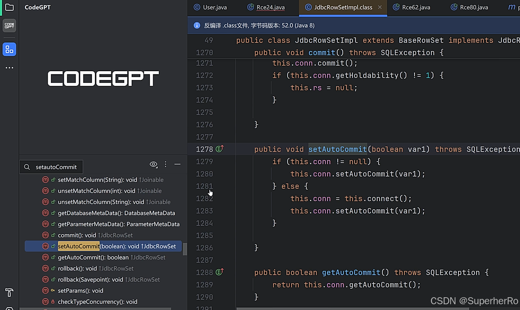Image resolution: width=520 pixels, height=310 pixels.
Task: Click the CodeGPT panel title
Action: point(38,7)
